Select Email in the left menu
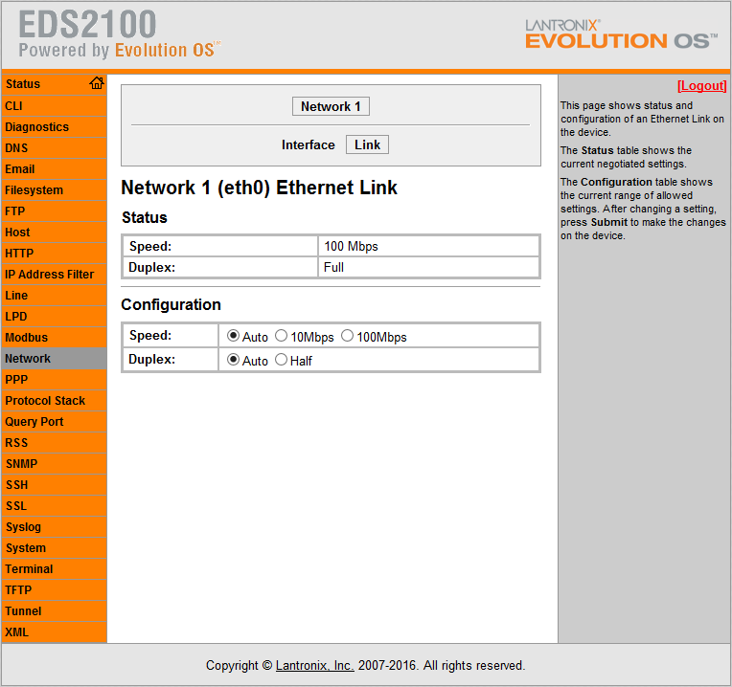Image resolution: width=732 pixels, height=687 pixels. tap(55, 168)
